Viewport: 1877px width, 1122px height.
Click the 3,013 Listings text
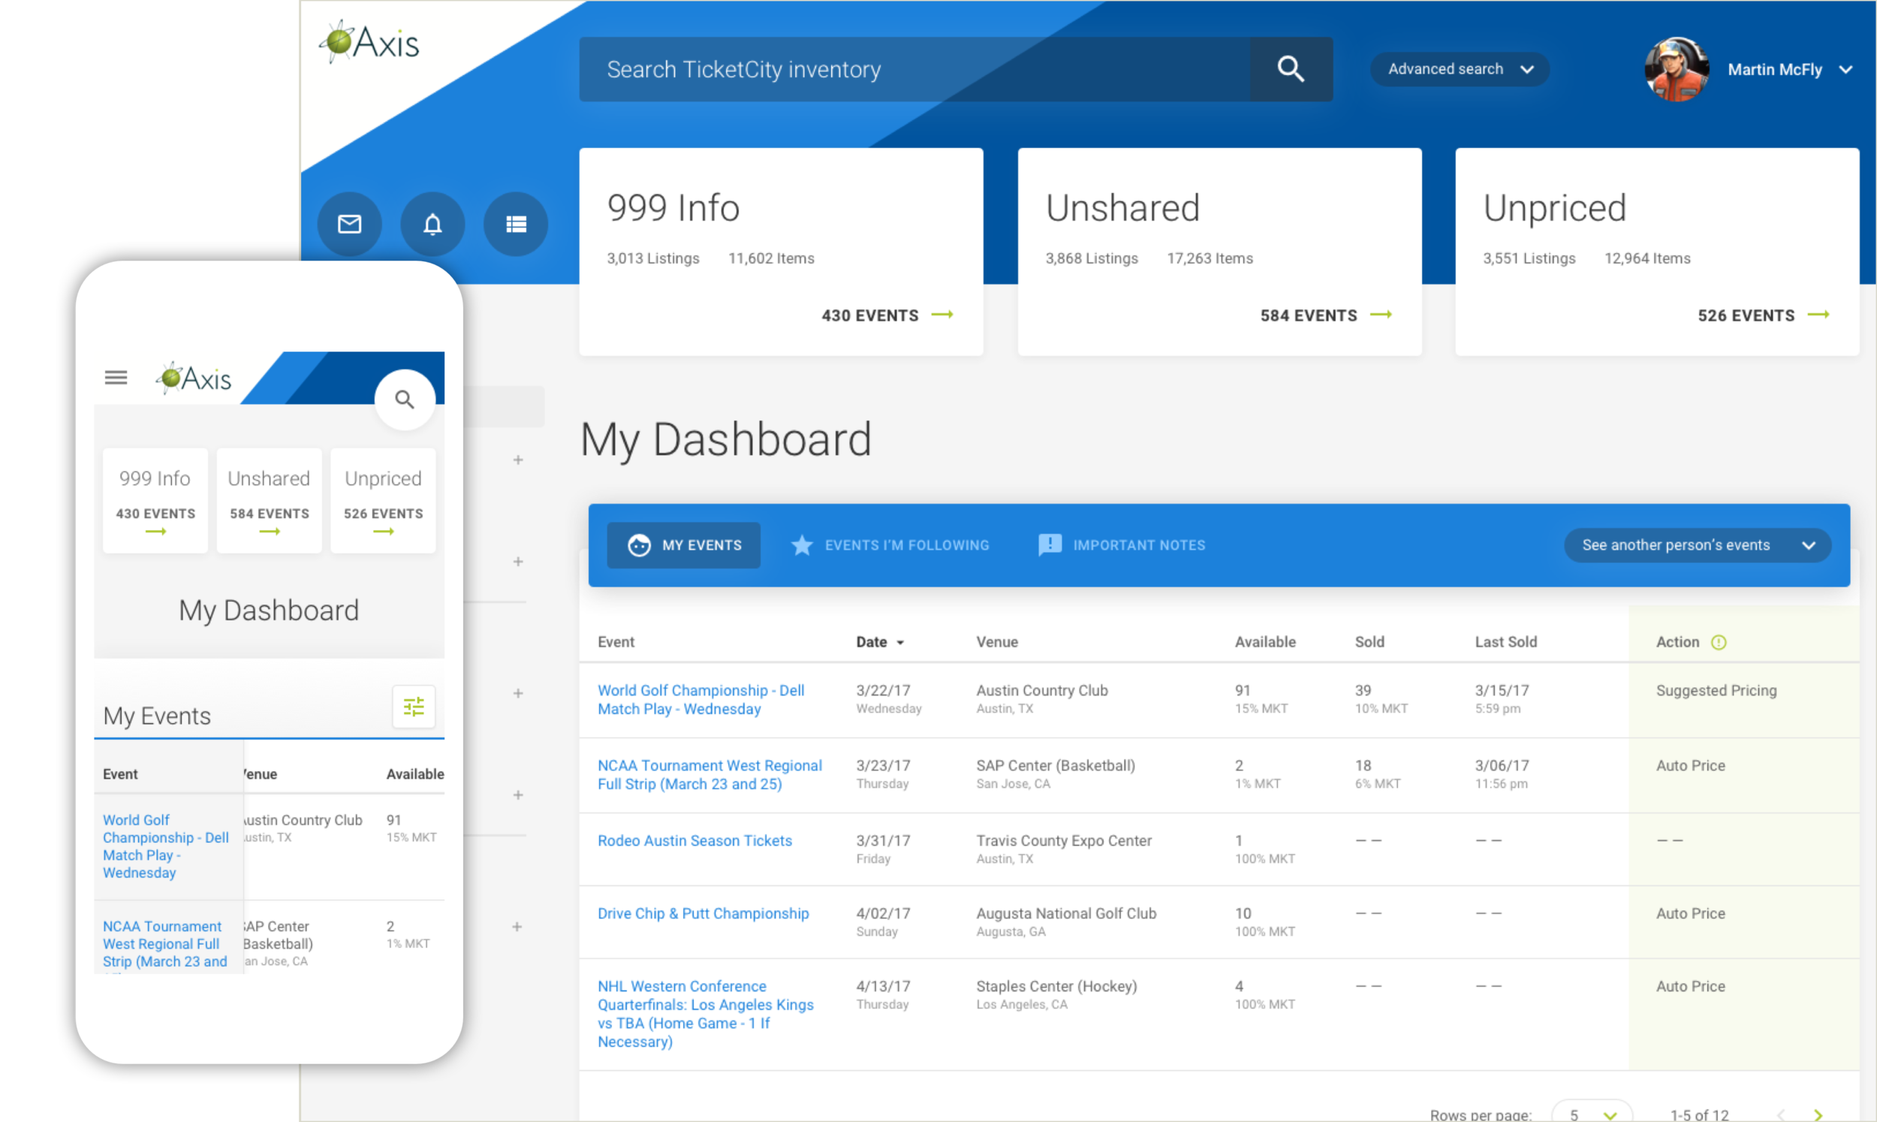(x=653, y=258)
